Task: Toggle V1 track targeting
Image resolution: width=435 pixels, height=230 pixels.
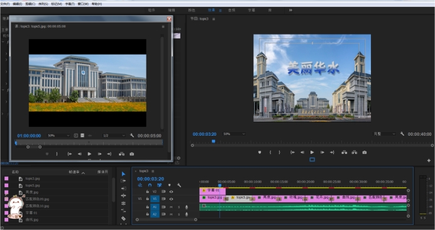Action: [x=155, y=199]
